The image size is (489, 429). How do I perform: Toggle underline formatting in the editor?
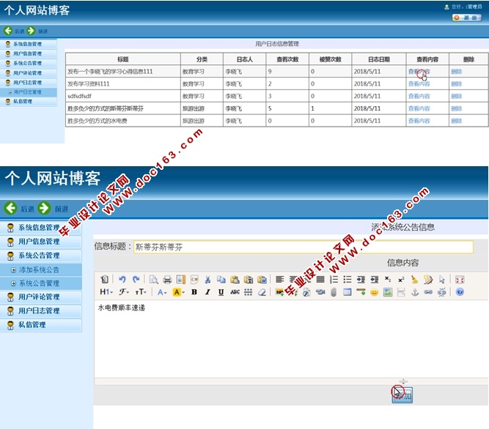pos(221,292)
